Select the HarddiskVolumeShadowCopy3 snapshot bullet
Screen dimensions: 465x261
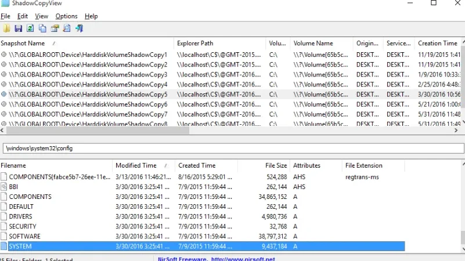click(x=3, y=74)
